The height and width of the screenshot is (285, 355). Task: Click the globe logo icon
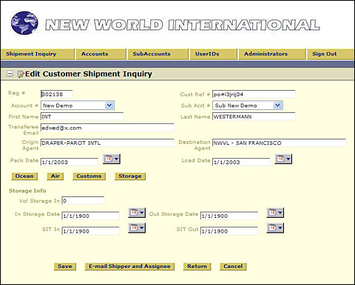pyautogui.click(x=24, y=23)
